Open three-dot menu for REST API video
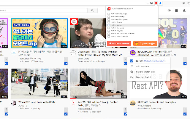Image resolution: width=190 pixels, height=119 pixels. point(185,109)
